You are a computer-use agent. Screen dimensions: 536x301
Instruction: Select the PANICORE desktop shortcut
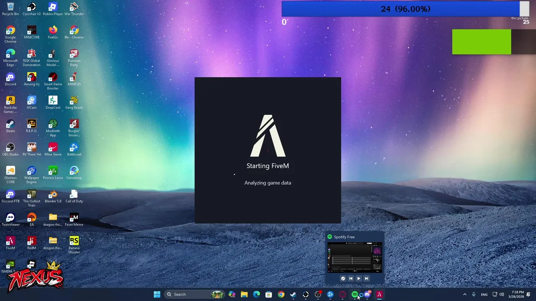pyautogui.click(x=31, y=32)
